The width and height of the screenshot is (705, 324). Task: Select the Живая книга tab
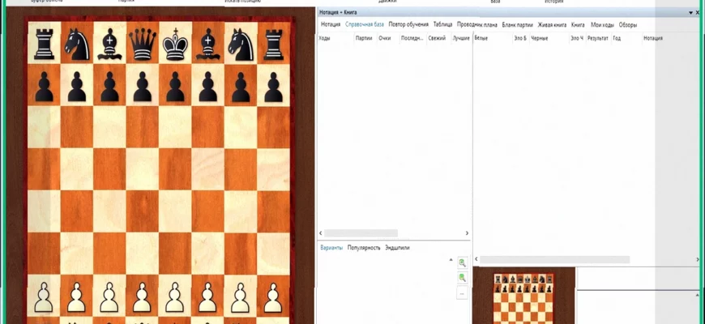[x=552, y=25]
